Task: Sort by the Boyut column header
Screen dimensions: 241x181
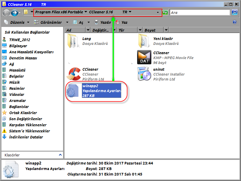Action: pyautogui.click(x=153, y=30)
